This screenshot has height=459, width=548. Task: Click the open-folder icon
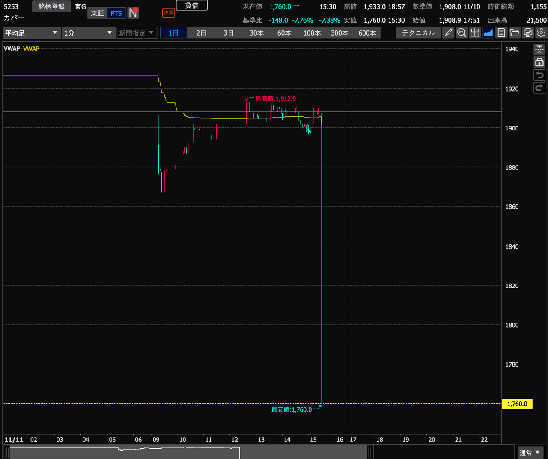coord(515,33)
